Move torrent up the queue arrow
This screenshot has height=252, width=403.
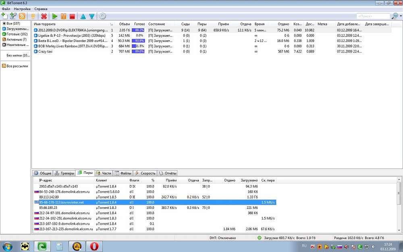(x=83, y=17)
